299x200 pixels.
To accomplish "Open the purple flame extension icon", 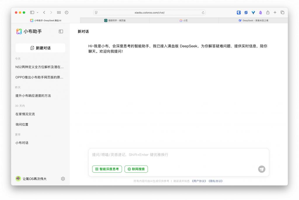I will tap(260, 12).
